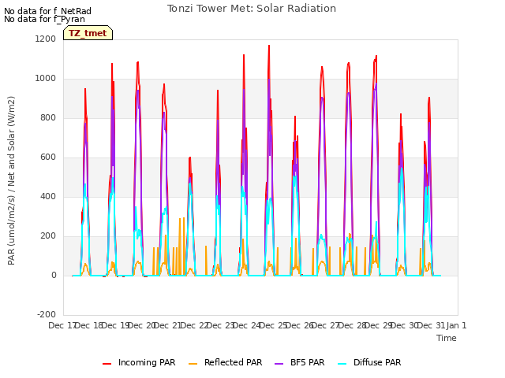Click the highest red Incoming PAR peak on Dec 24
Image resolution: width=505 pixels, height=378 pixels.
click(269, 46)
